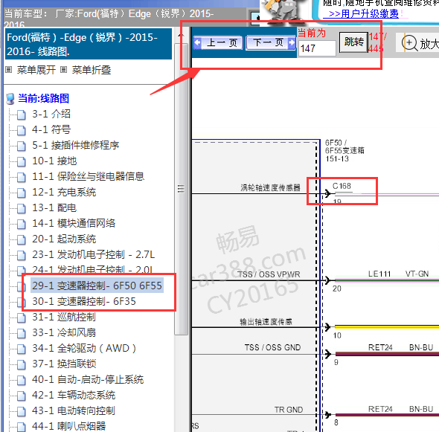Open 5-1 接插件维修程序

pyautogui.click(x=75, y=145)
